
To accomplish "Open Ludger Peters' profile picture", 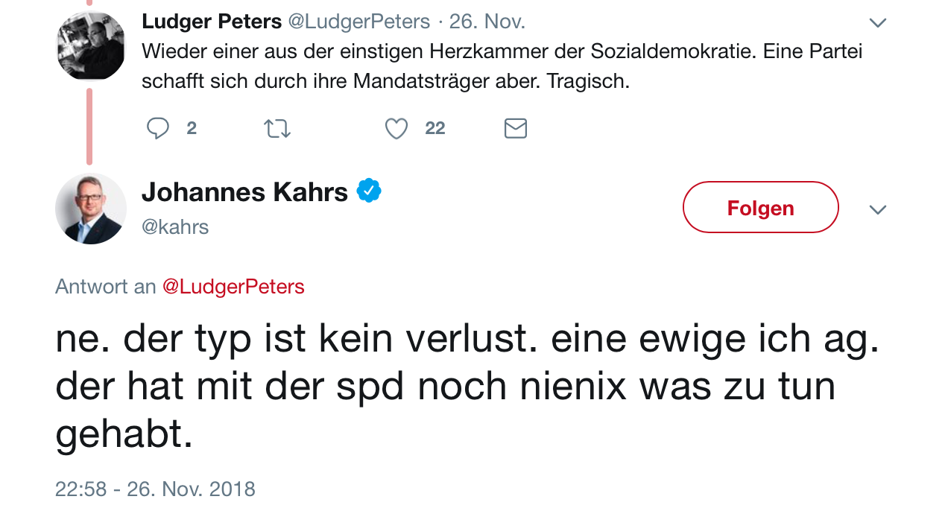I will (x=91, y=45).
